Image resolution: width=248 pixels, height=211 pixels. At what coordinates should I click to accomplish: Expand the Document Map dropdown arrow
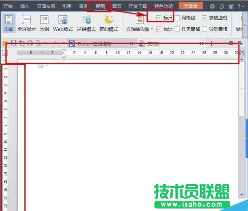pos(152,29)
